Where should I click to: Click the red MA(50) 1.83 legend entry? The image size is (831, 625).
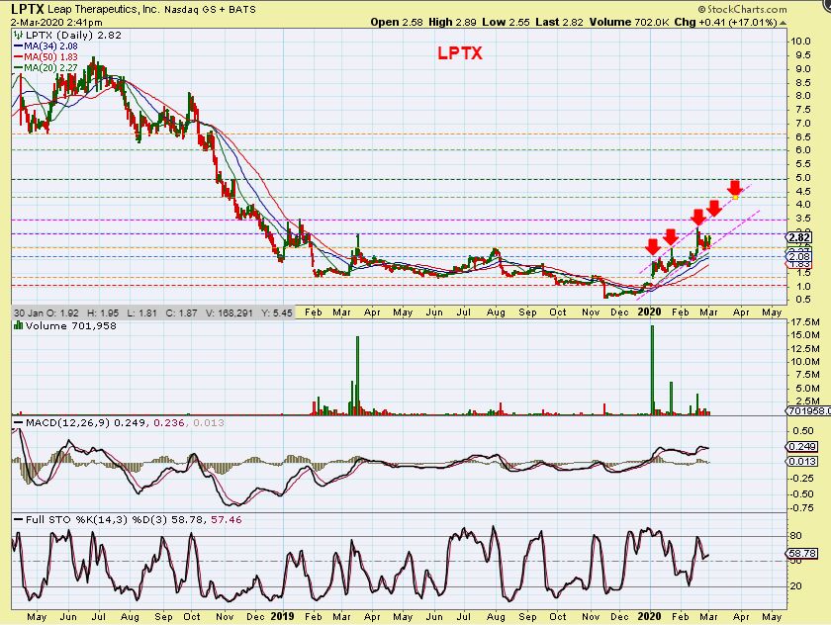click(x=46, y=56)
